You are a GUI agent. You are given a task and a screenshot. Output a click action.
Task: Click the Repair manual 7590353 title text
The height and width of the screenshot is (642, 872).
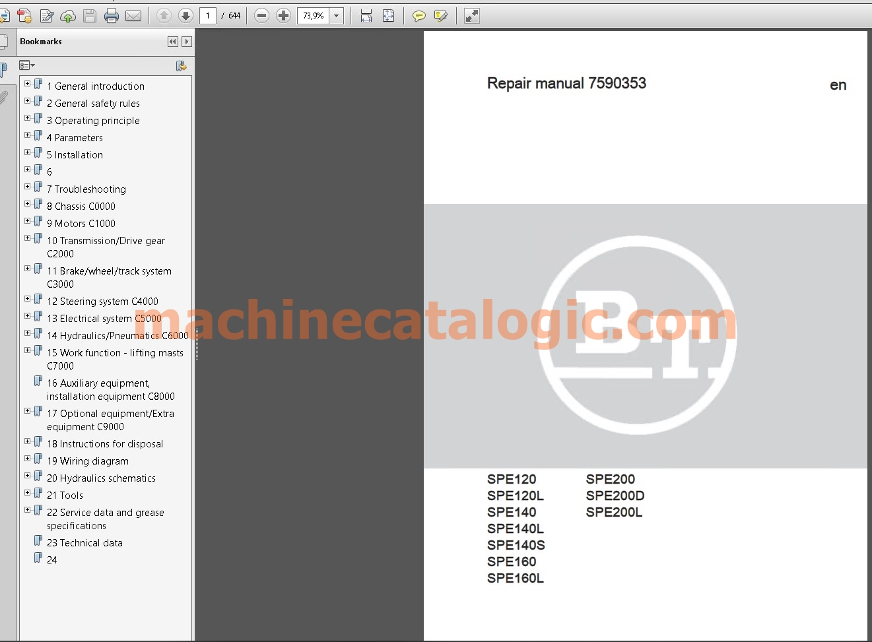[566, 83]
